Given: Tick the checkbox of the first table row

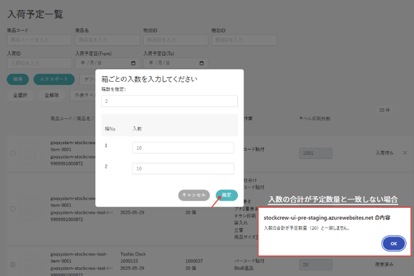Looking at the screenshot, I should tap(13, 153).
